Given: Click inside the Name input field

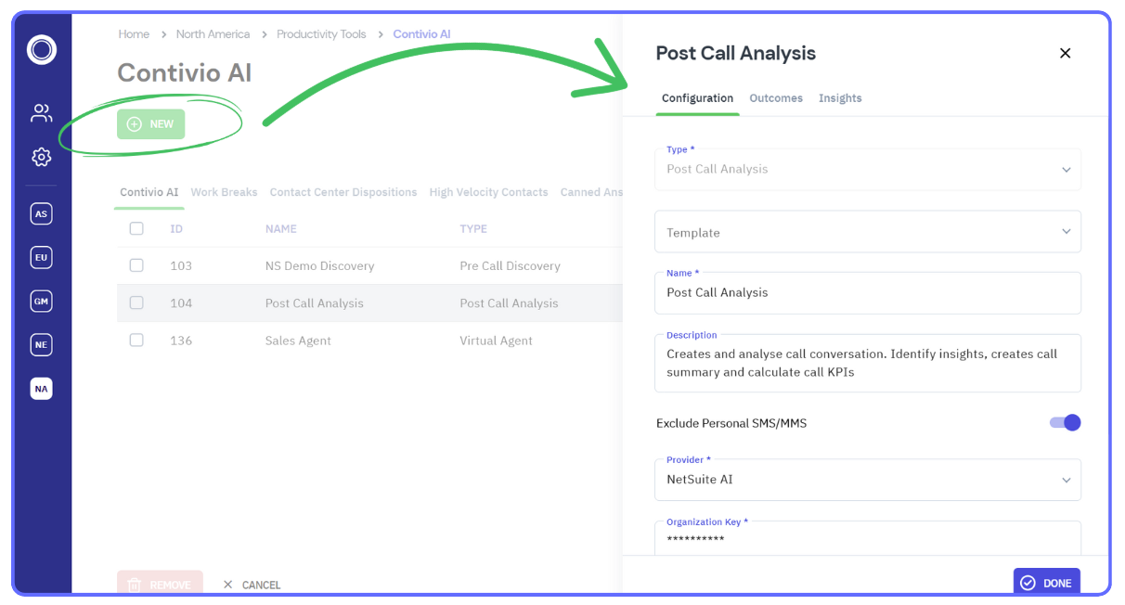Looking at the screenshot, I should click(x=867, y=293).
